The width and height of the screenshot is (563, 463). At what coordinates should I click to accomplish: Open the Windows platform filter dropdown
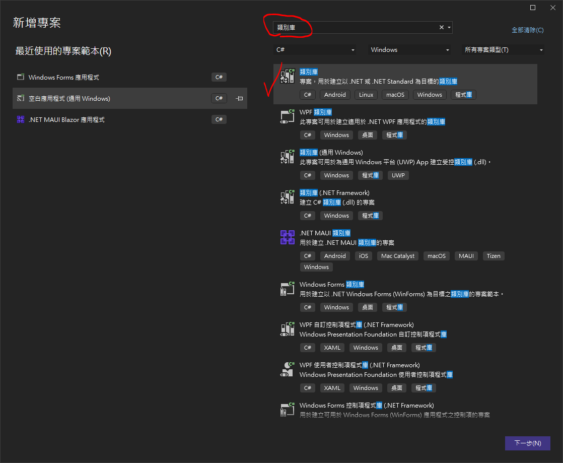click(x=410, y=49)
